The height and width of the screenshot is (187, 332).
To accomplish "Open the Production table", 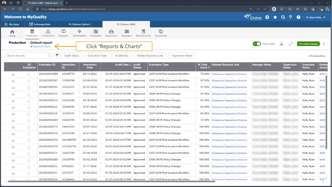I will pos(32,33).
